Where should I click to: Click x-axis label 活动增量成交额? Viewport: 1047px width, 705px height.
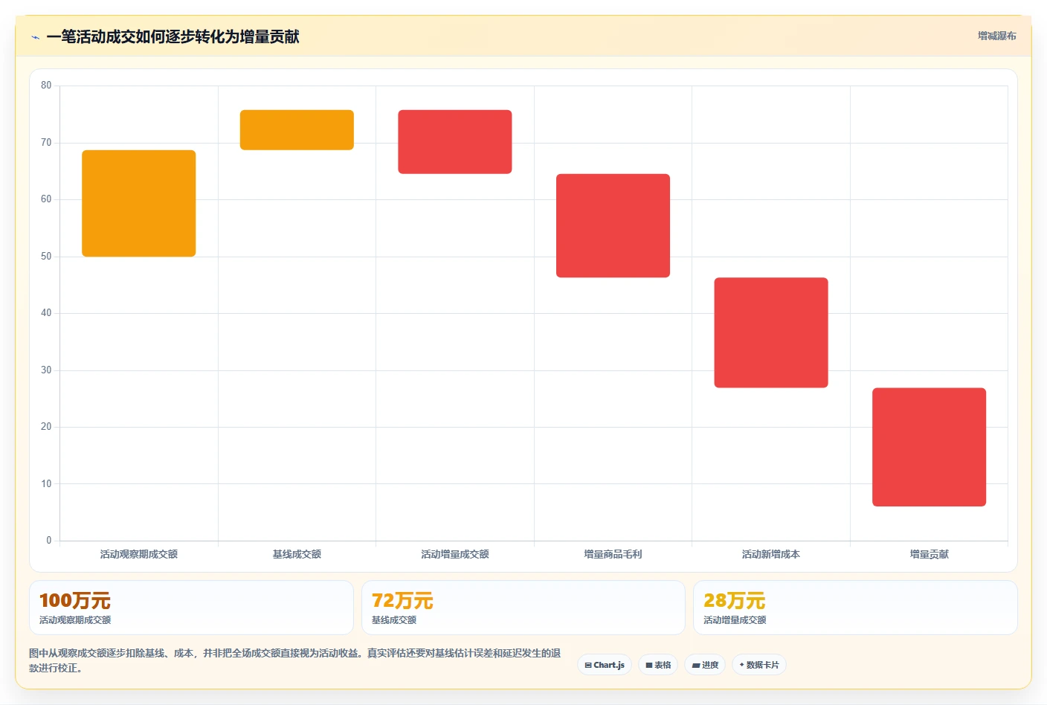point(455,554)
